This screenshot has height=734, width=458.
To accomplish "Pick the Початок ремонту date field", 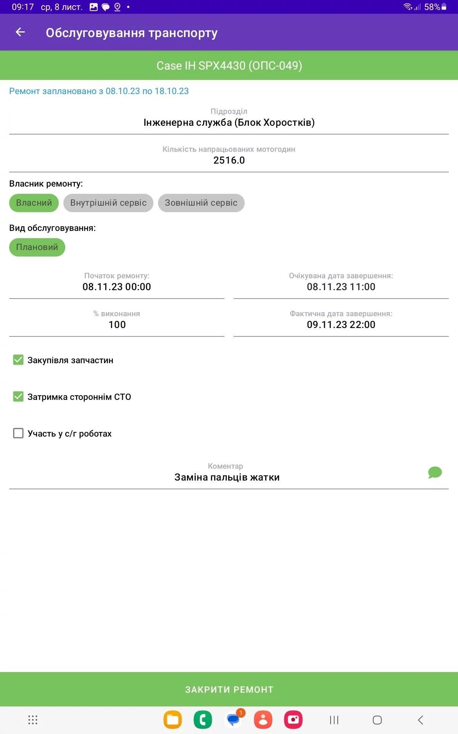I will click(x=117, y=287).
